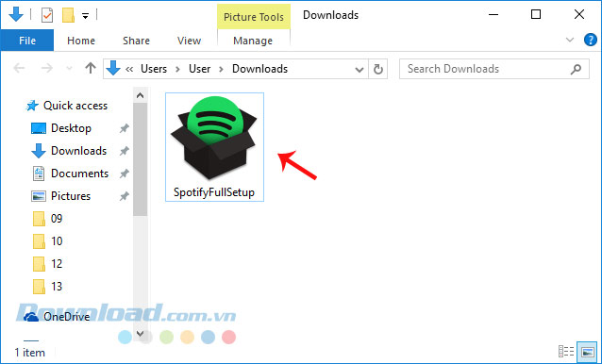
Task: Open the File menu
Action: click(27, 41)
